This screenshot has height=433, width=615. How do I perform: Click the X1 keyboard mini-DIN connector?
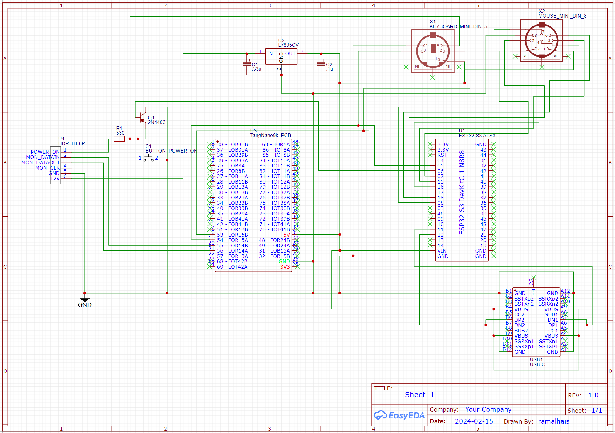coord(433,51)
